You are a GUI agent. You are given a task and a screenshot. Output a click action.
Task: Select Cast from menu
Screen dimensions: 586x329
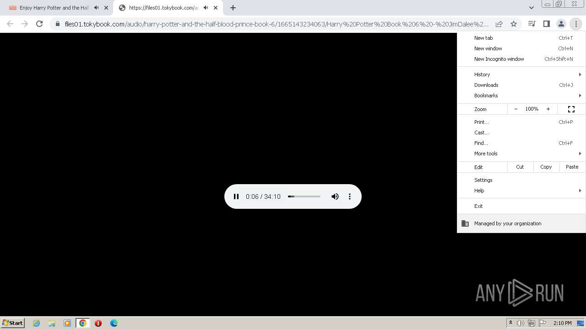click(521, 133)
